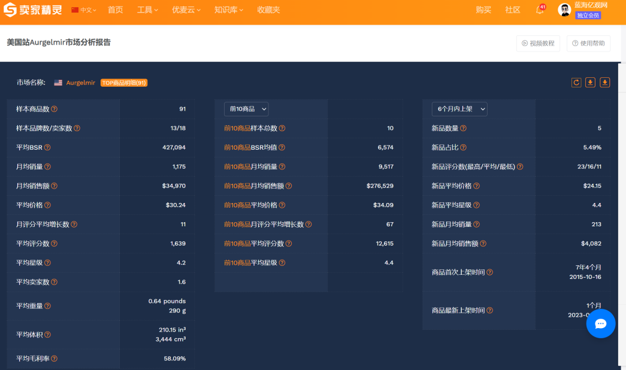Click help icon beside 平均毛利率
The image size is (626, 370).
pyautogui.click(x=55, y=359)
